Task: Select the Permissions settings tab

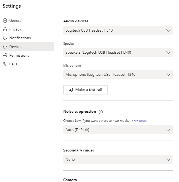Action: (x=19, y=55)
